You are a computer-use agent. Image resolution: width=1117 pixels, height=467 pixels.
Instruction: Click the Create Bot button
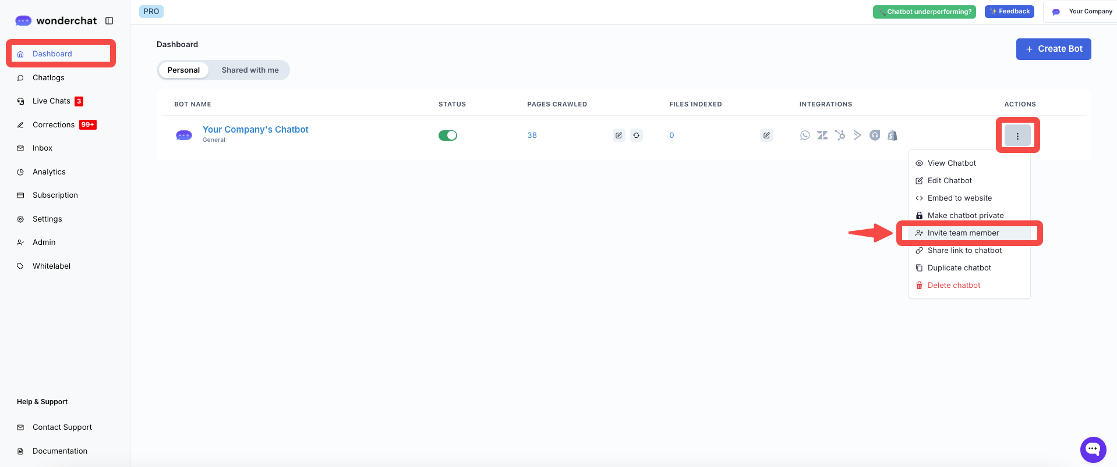click(1053, 49)
